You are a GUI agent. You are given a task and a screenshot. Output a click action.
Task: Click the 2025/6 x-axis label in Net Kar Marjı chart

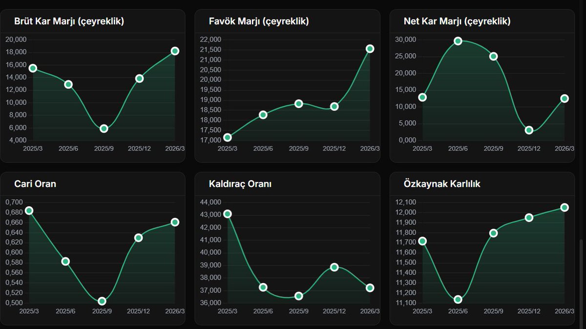pos(458,148)
